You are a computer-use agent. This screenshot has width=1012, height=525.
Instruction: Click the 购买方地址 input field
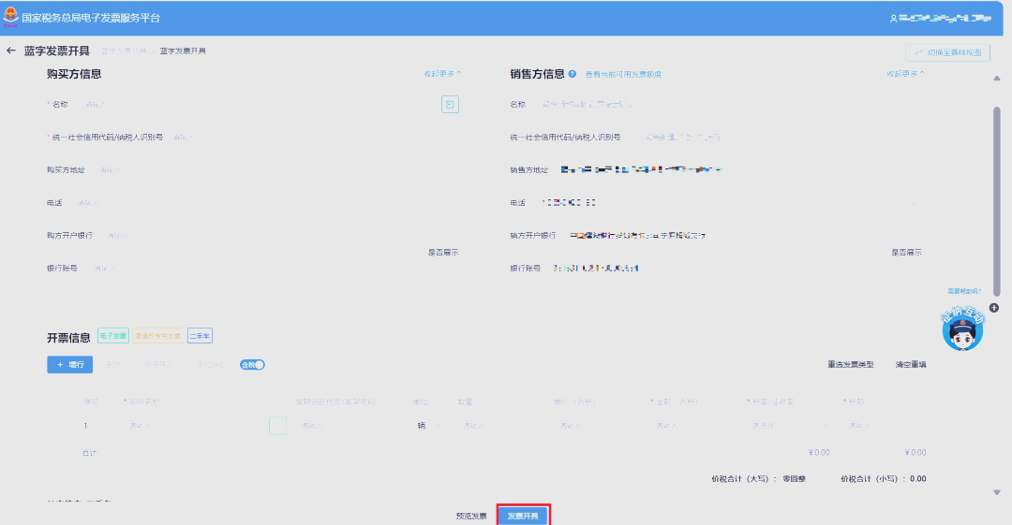[277, 169]
